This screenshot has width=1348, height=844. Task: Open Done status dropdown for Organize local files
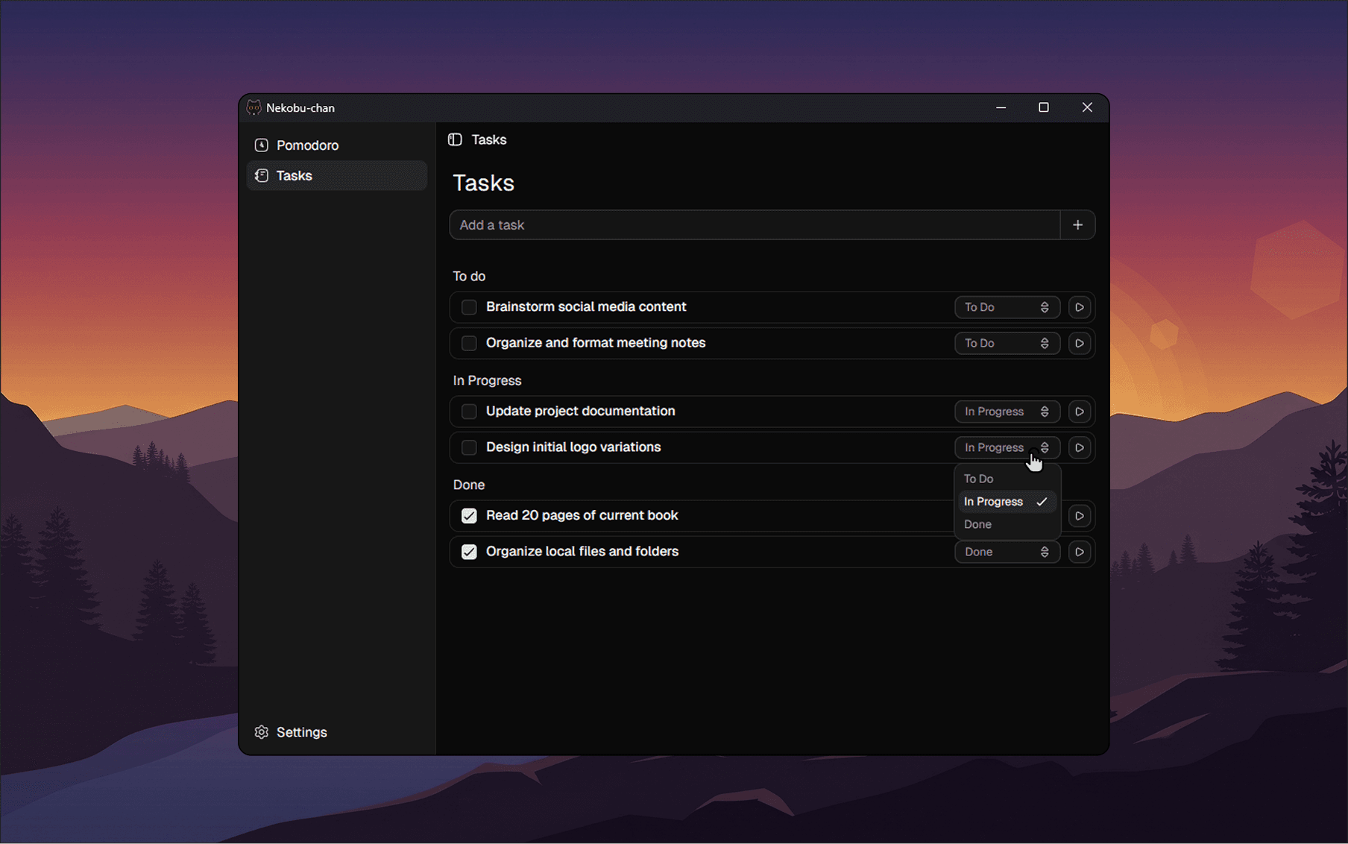(1007, 552)
